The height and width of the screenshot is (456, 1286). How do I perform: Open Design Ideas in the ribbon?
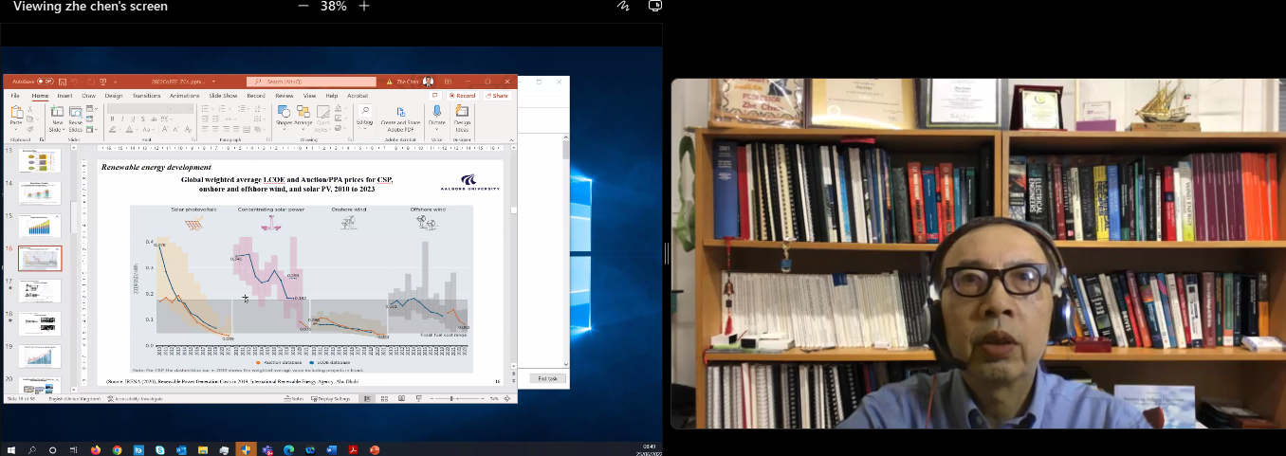pos(462,113)
